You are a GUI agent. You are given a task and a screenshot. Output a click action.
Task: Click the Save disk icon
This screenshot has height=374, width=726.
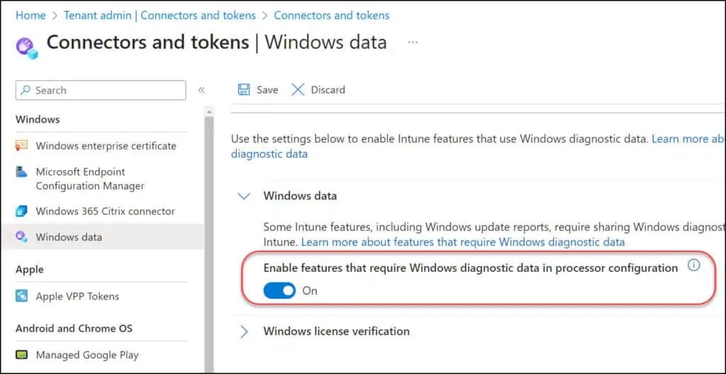coord(244,90)
